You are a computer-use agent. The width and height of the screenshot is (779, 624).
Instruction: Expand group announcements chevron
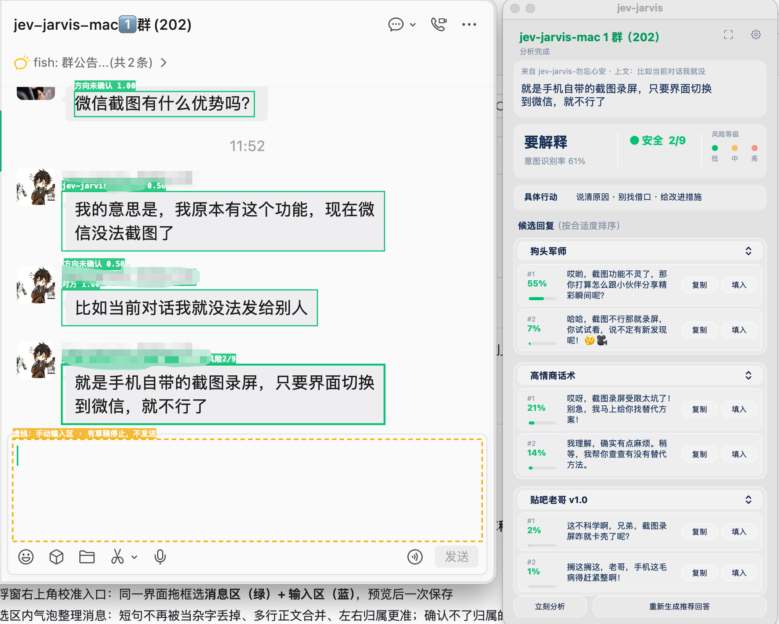[164, 63]
